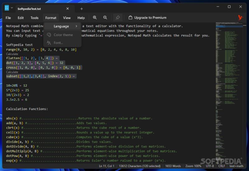Click the Notepad Math app icon

[7, 7]
